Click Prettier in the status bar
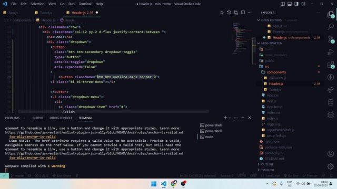 point(310,176)
